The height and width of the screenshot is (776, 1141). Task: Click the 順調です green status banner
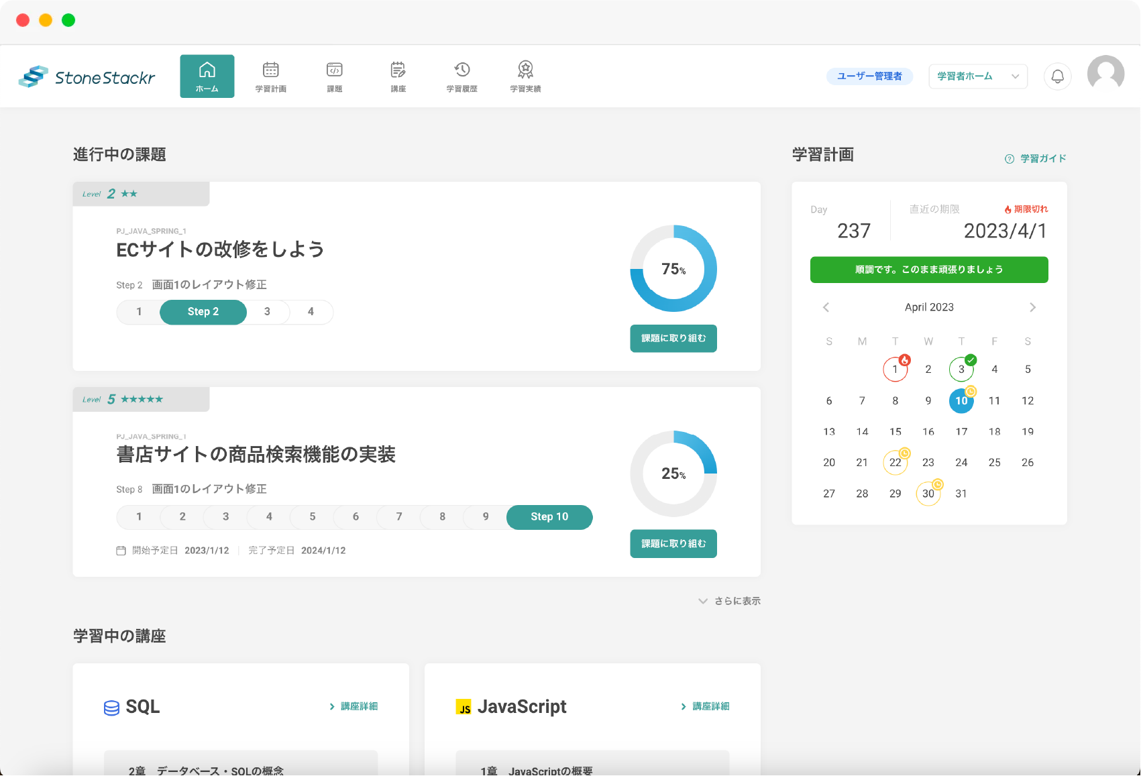[929, 270]
